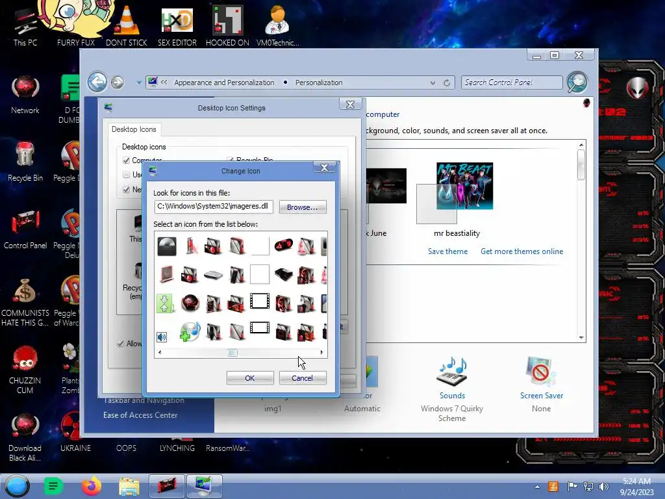Toggle Allow themes to change icons checkbox

120,344
